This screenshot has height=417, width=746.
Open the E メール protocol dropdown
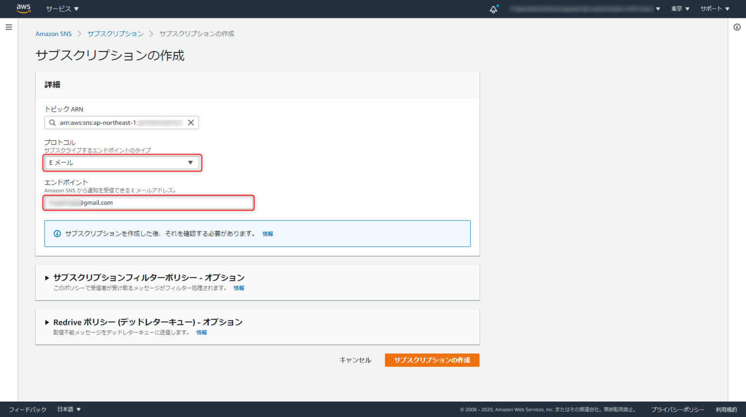click(122, 163)
